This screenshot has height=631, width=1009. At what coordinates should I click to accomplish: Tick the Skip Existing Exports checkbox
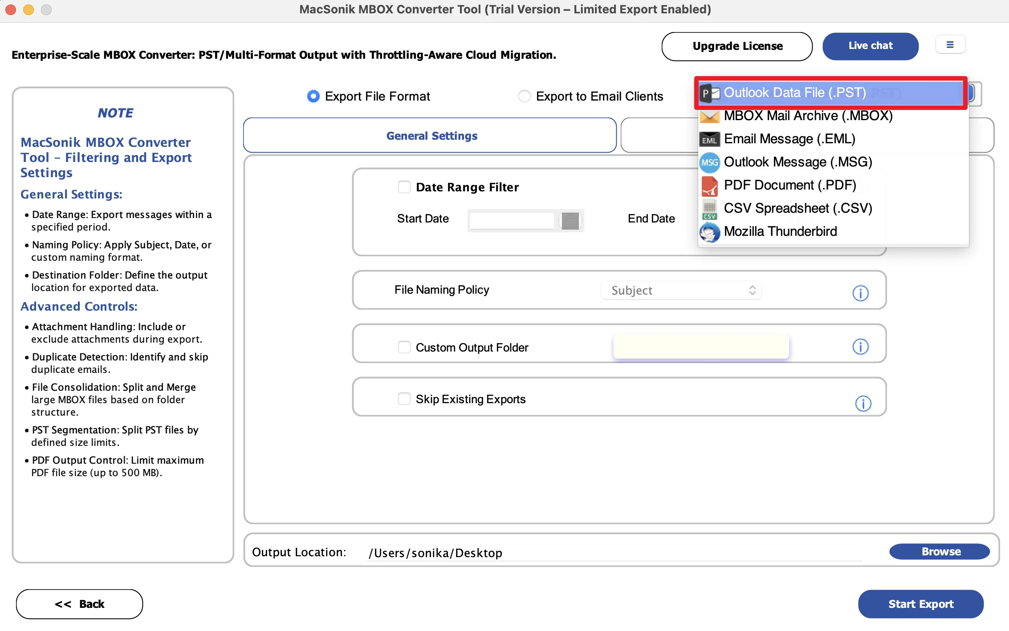pyautogui.click(x=404, y=399)
